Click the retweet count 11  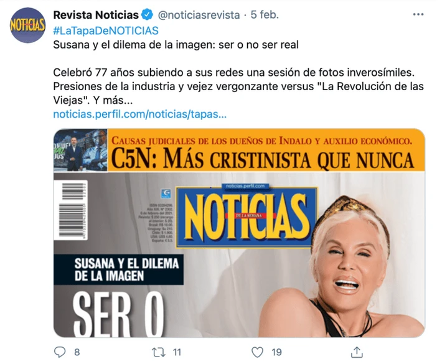[x=177, y=352]
